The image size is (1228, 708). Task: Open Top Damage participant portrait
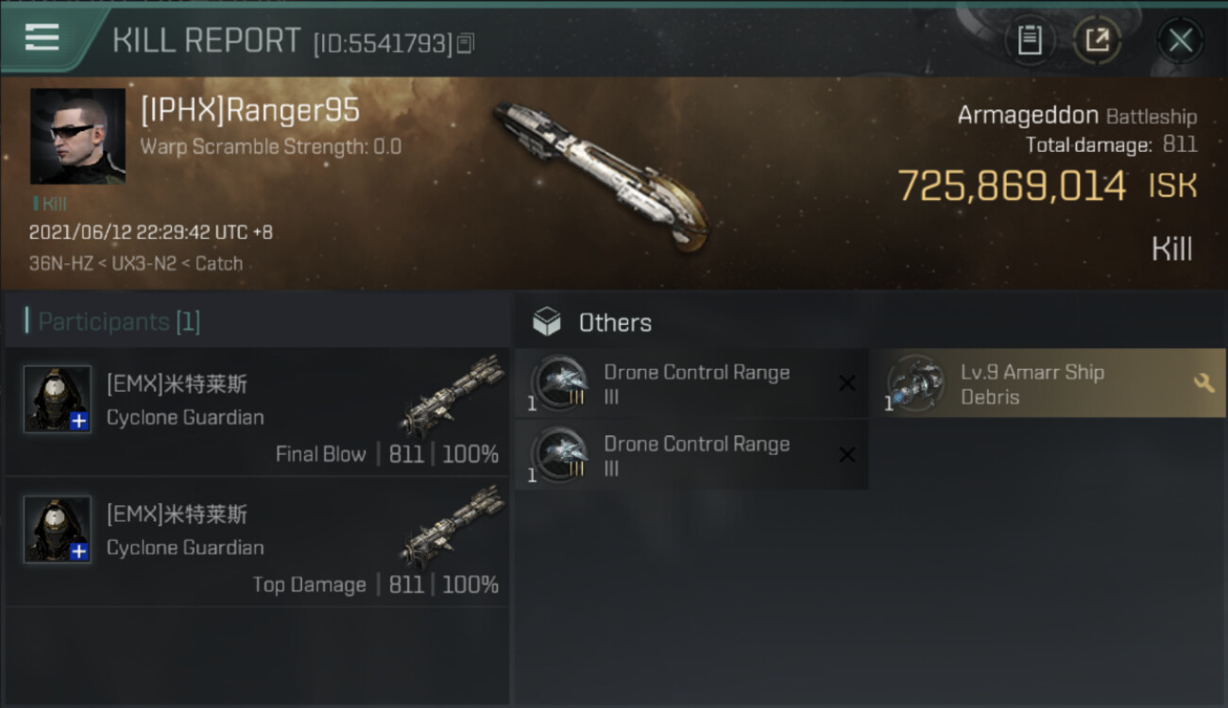point(58,530)
